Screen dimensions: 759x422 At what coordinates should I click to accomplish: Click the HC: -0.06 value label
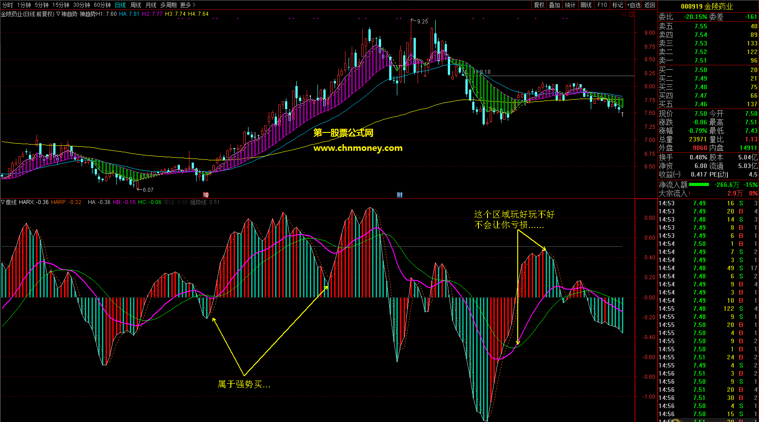[x=149, y=202]
